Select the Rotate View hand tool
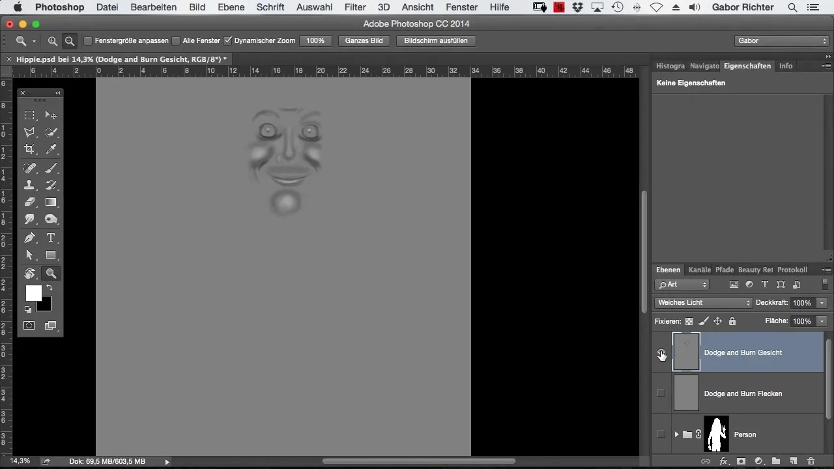 pos(29,274)
